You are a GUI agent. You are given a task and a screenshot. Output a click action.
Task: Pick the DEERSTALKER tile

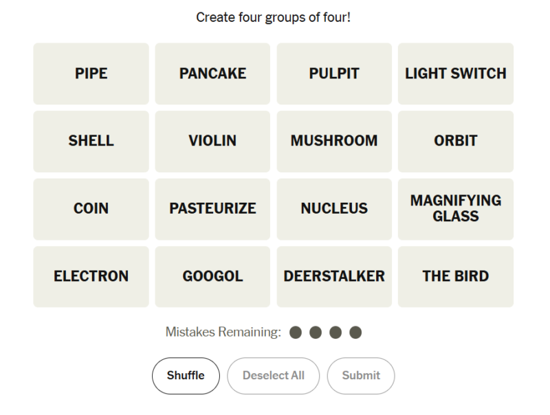(x=334, y=276)
